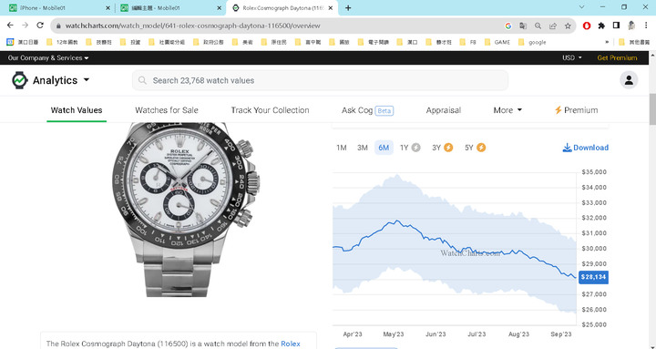Switch to second Mobile01 browser tab
Viewport: 656px width, 349px height.
point(169,8)
